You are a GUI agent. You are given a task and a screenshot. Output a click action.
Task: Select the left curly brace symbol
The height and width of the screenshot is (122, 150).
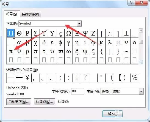[x=102, y=51]
